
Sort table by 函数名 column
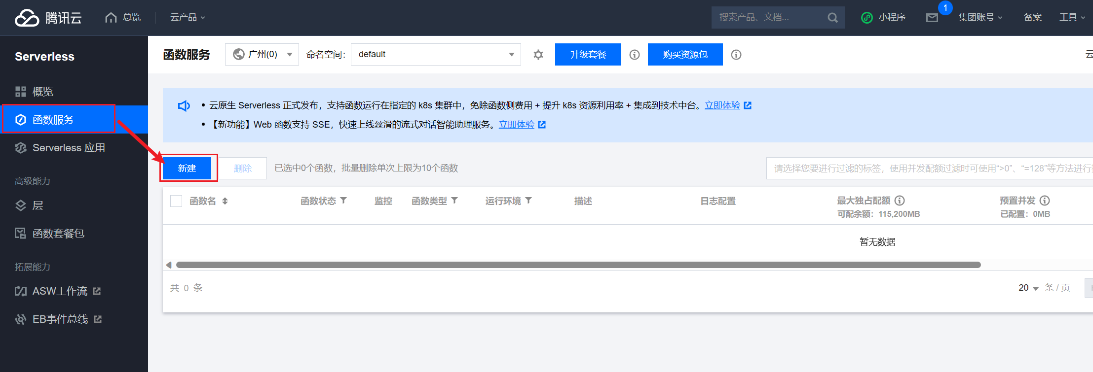[x=225, y=201]
